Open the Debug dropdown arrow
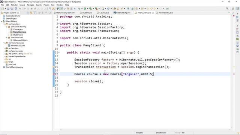Image resolution: width=240 pixels, height=135 pixels. pyautogui.click(x=82, y=9)
